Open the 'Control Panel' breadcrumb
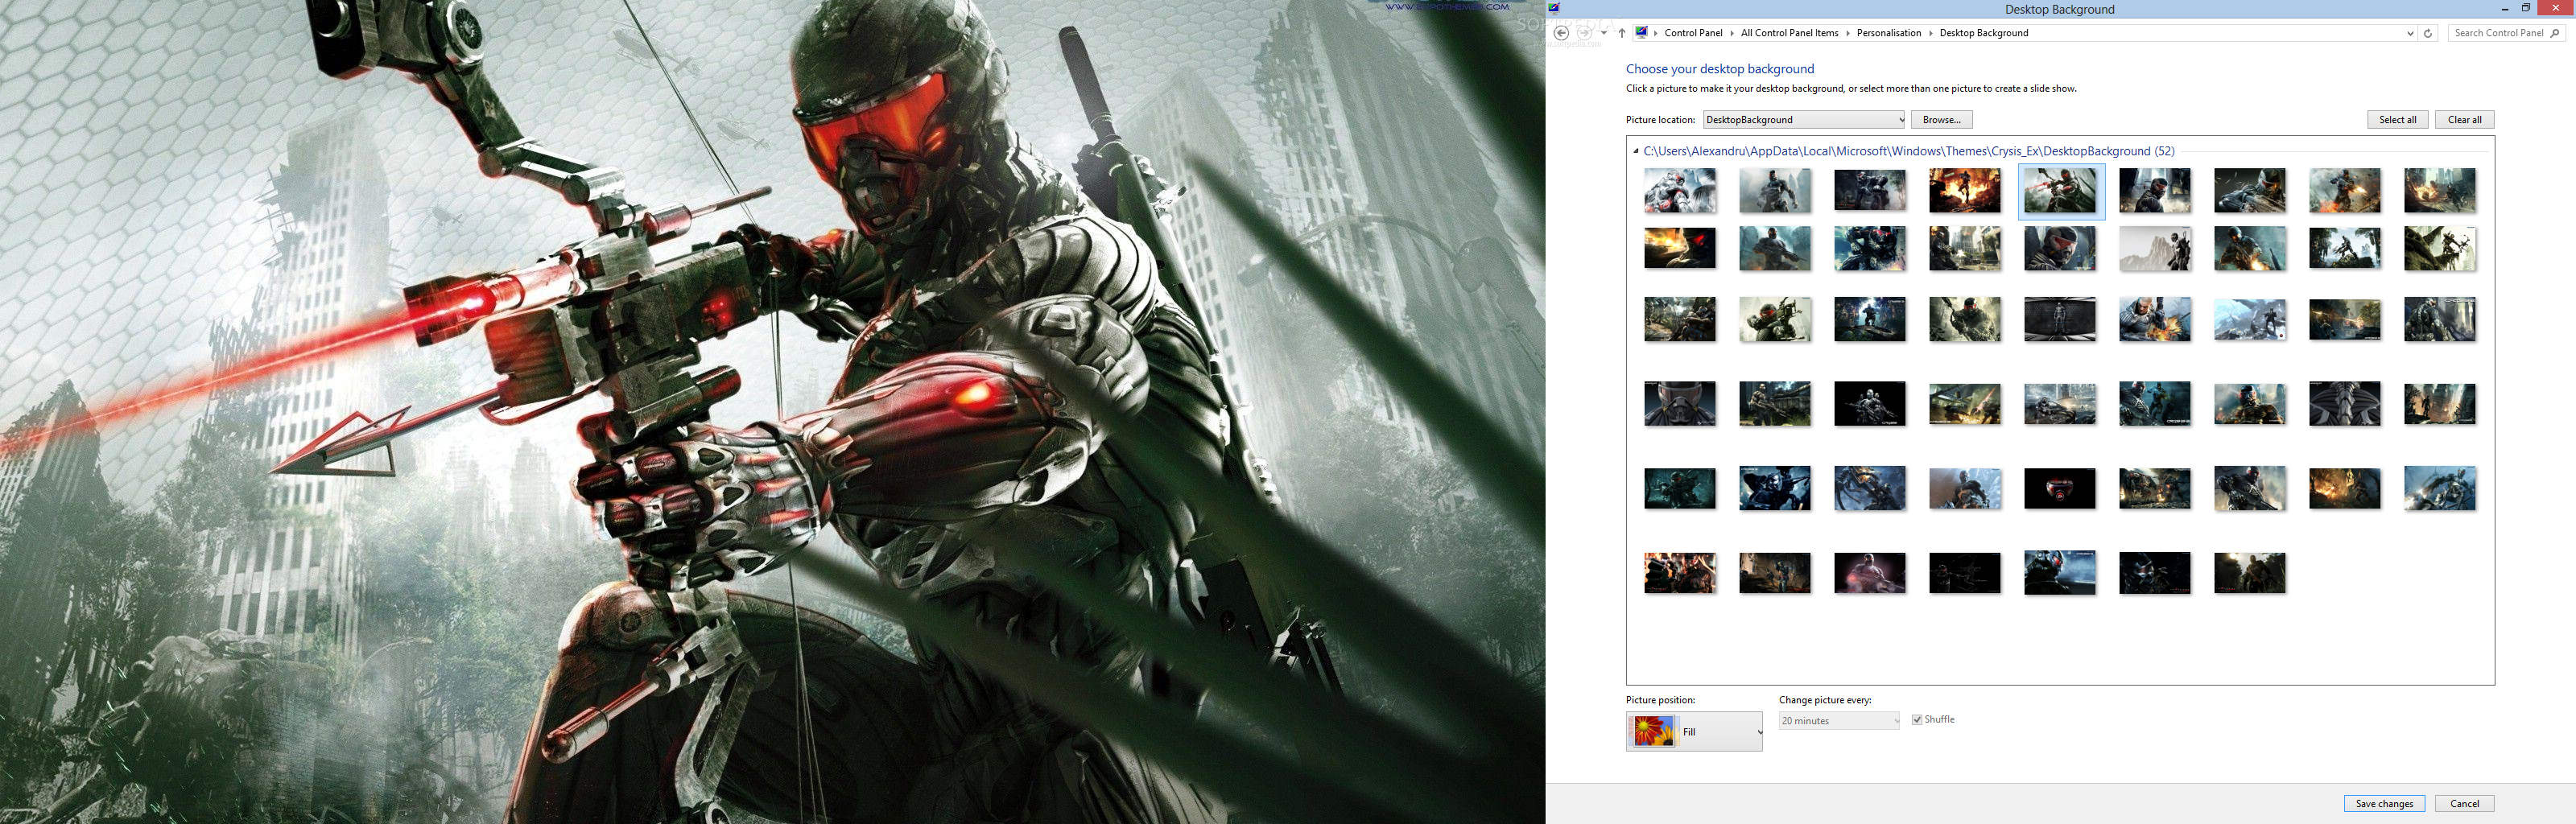 click(1693, 33)
